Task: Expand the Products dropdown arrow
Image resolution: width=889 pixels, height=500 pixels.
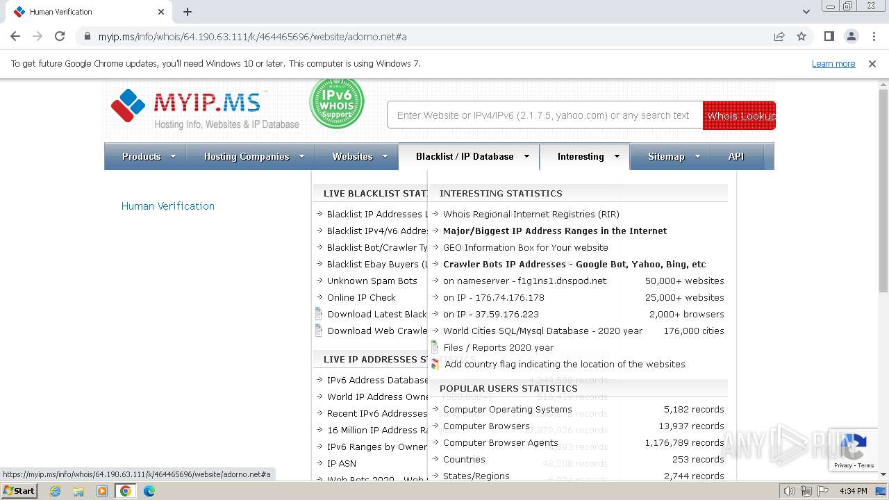Action: 173,156
